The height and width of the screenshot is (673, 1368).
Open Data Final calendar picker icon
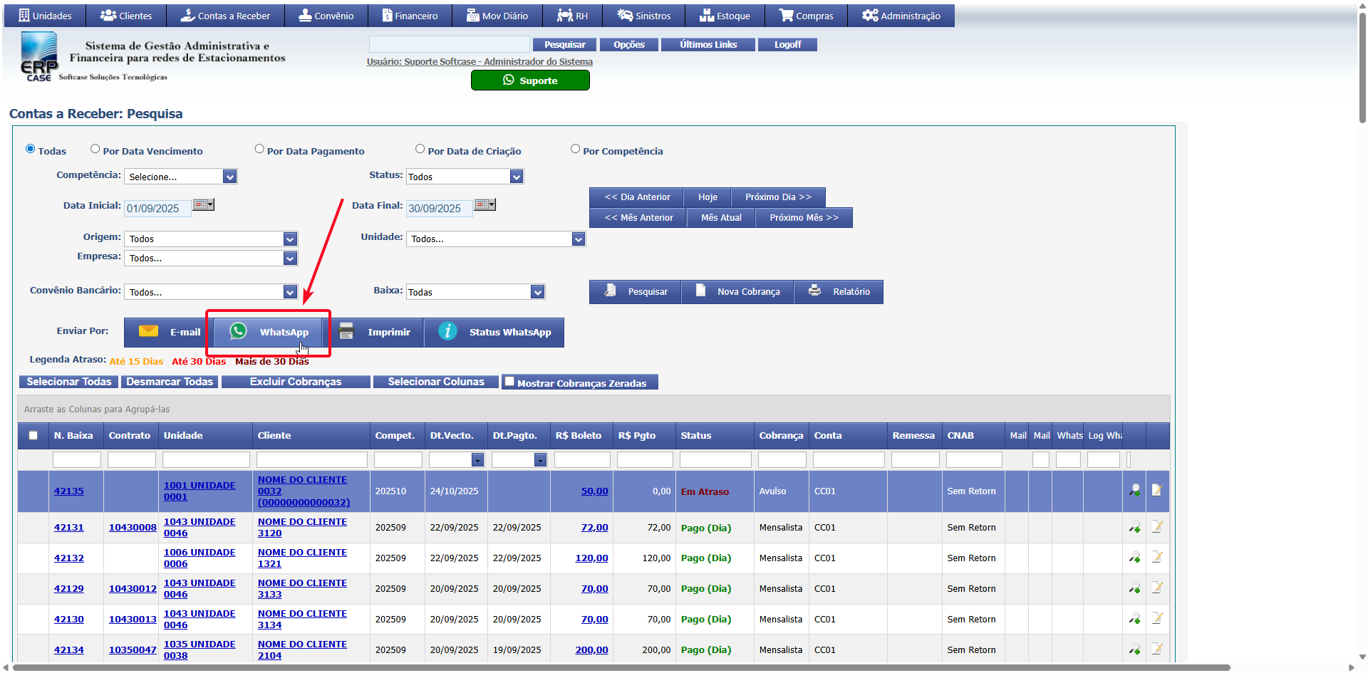click(485, 205)
